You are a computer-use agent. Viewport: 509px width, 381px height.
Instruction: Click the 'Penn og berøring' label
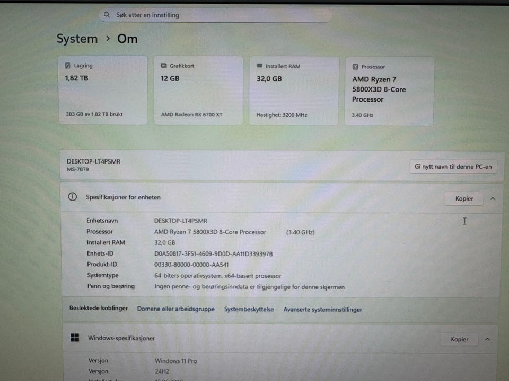111,286
